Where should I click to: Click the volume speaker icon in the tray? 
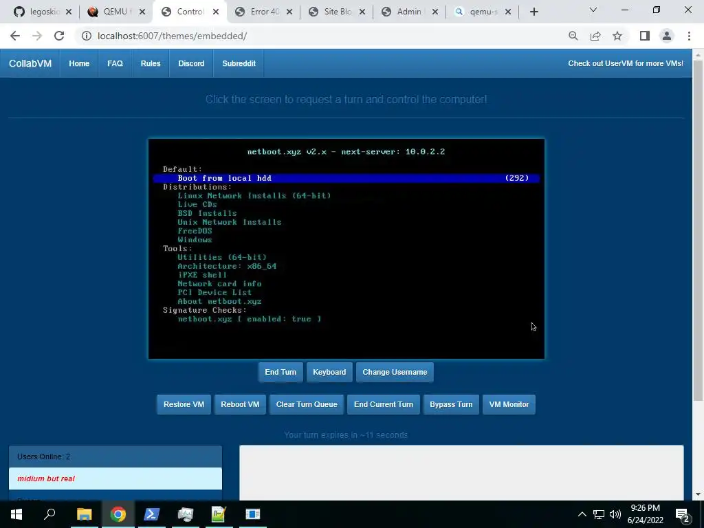[615, 514]
